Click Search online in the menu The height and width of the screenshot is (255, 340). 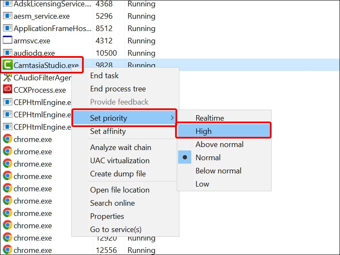pyautogui.click(x=112, y=203)
